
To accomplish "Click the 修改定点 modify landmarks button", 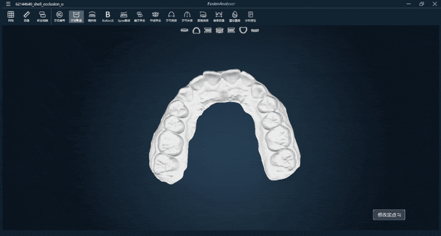I will [389, 215].
